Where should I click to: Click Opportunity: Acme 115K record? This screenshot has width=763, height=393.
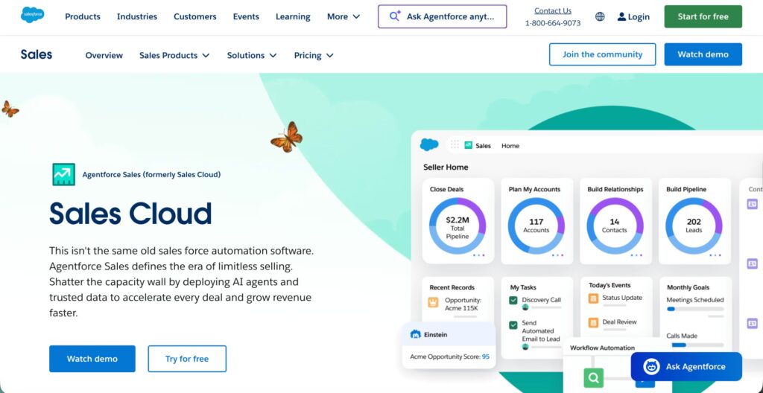point(463,304)
